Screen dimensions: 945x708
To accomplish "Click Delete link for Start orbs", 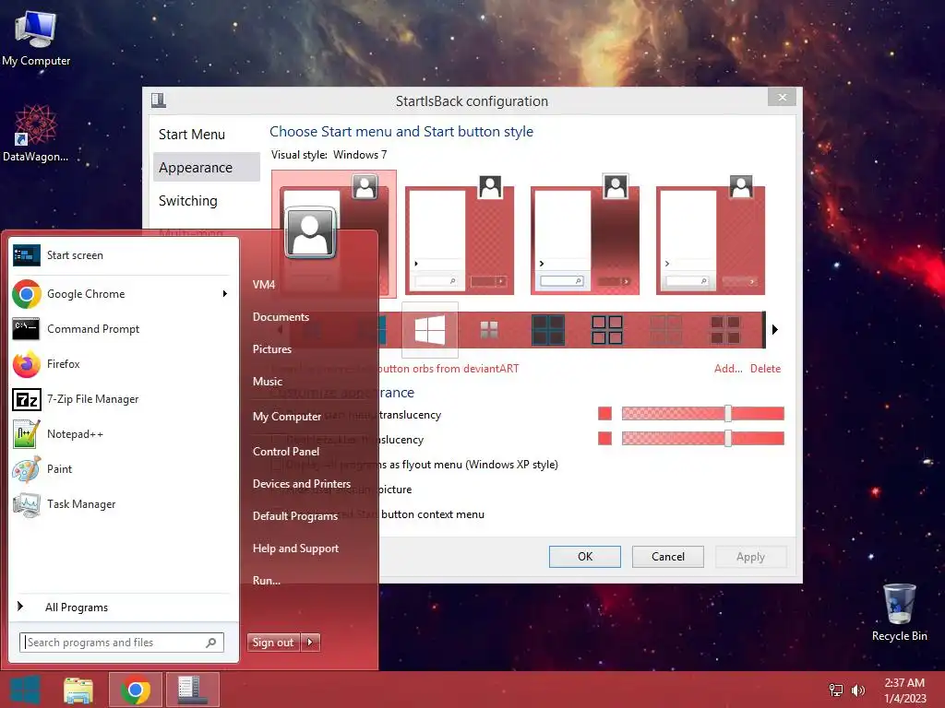I will click(765, 369).
